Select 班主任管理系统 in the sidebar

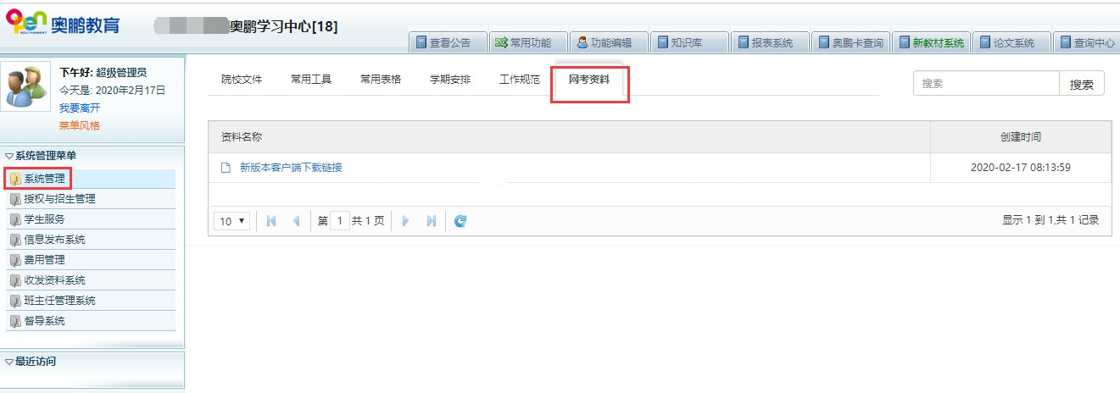point(59,301)
